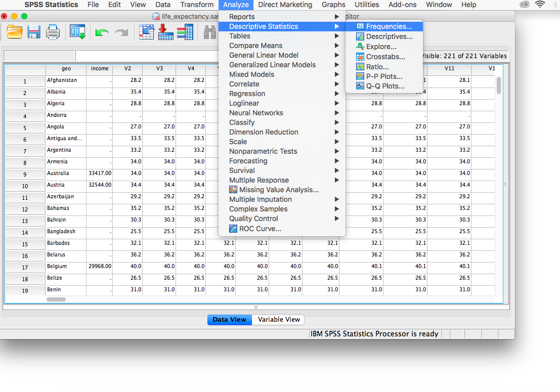Click the gray redo arrow icon

point(121,33)
